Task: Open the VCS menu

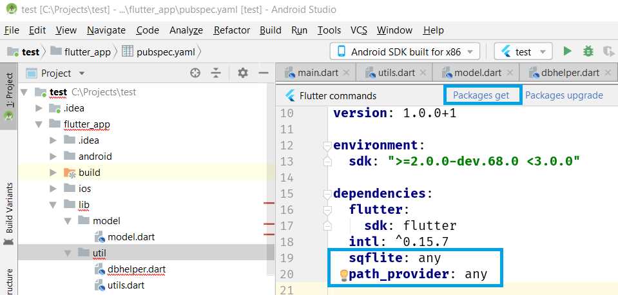Action: coord(359,30)
